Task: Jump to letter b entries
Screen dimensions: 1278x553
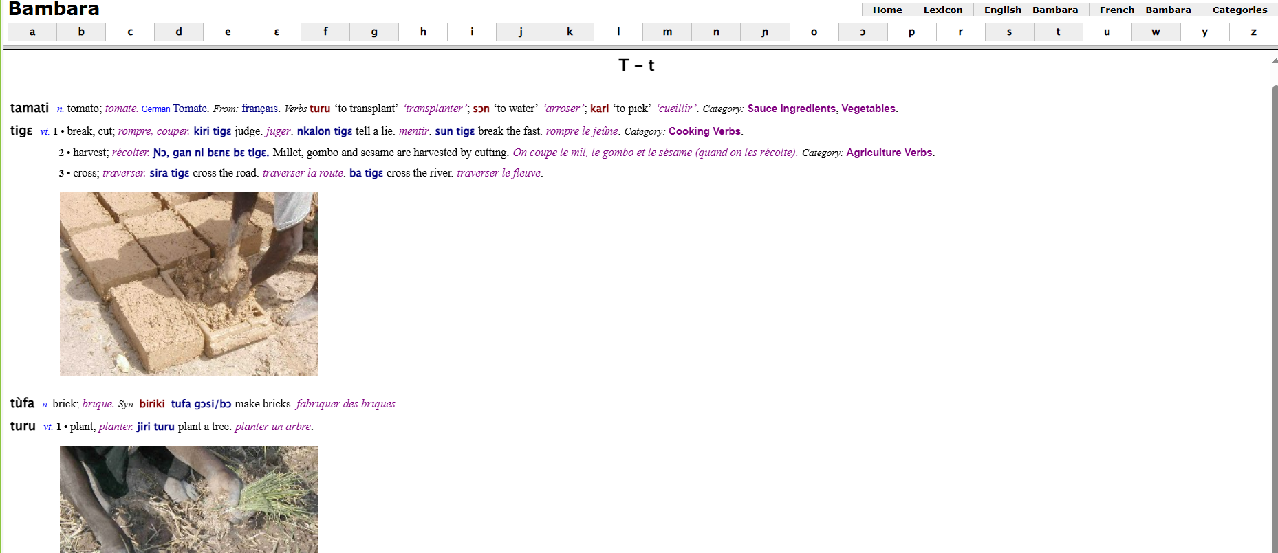Action: click(x=81, y=32)
